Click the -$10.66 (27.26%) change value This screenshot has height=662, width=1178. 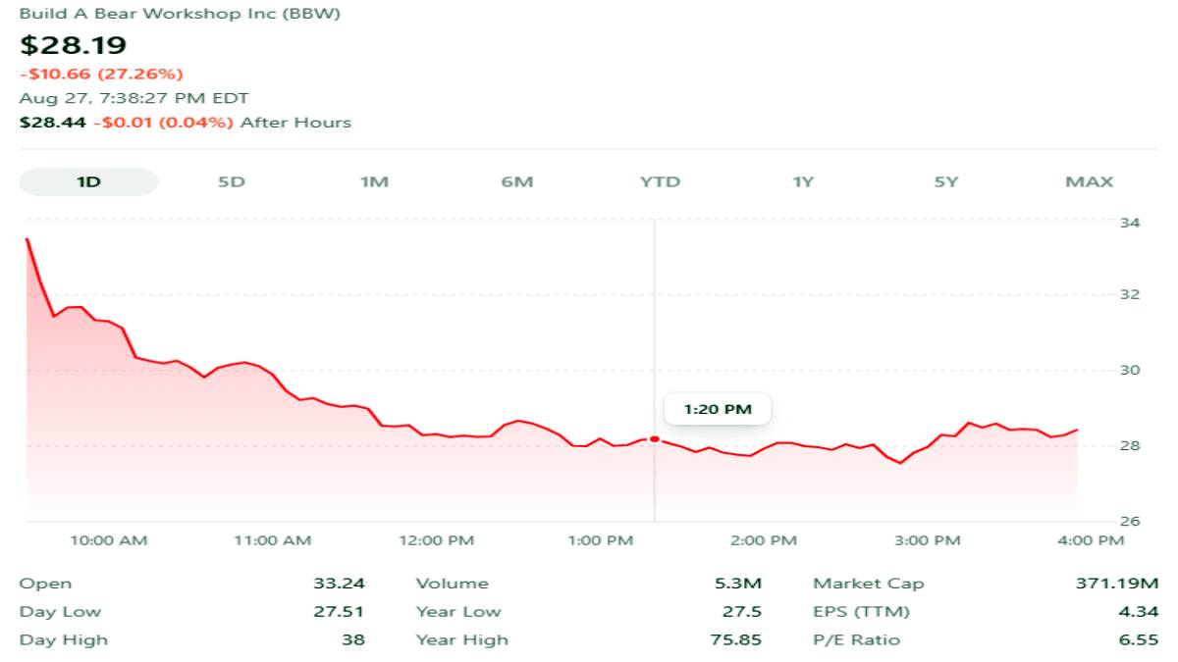101,74
